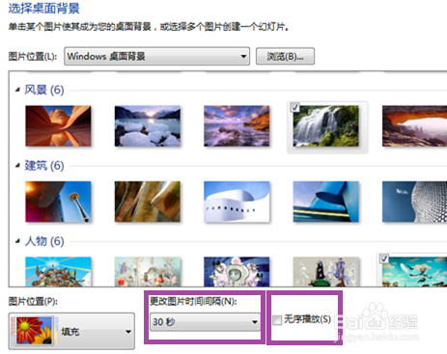Image resolution: width=447 pixels, height=354 pixels.
Task: Collapse the 人物 (6) group
Action: [17, 241]
